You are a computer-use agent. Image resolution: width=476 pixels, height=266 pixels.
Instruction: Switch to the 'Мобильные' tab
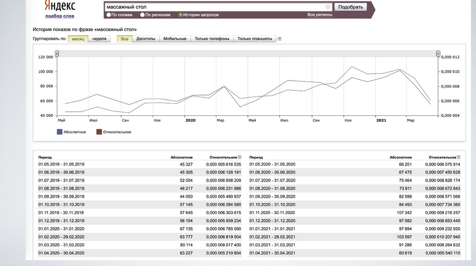click(x=175, y=39)
